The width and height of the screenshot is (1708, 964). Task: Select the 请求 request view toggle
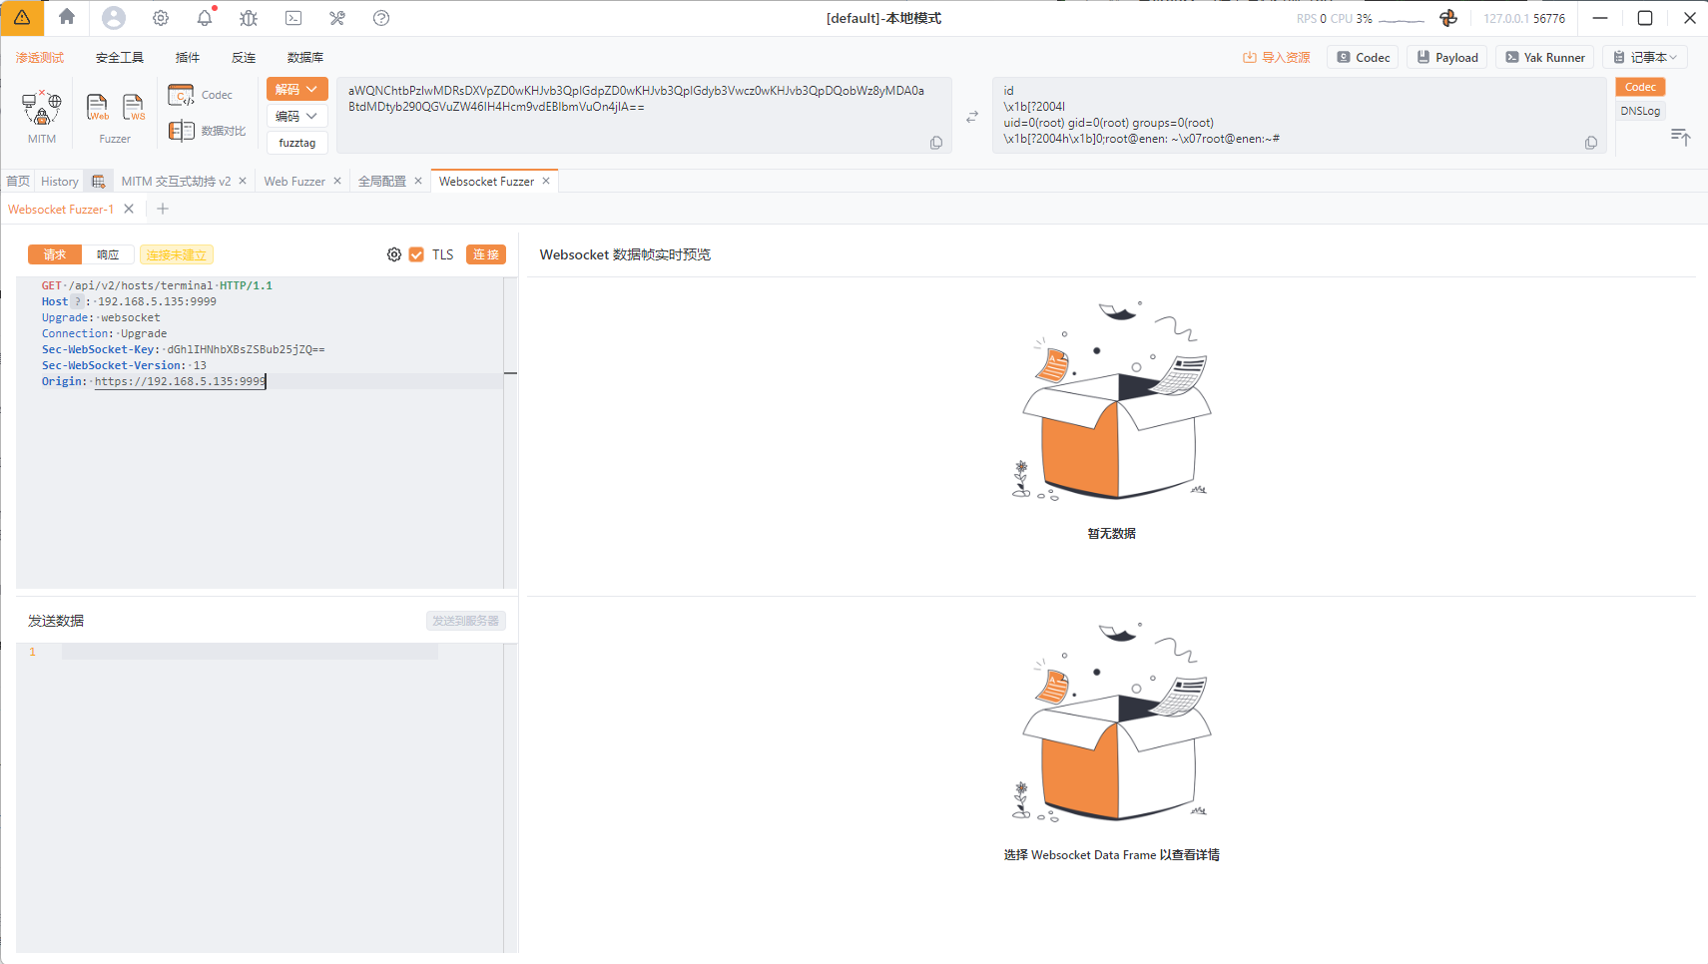coord(55,254)
